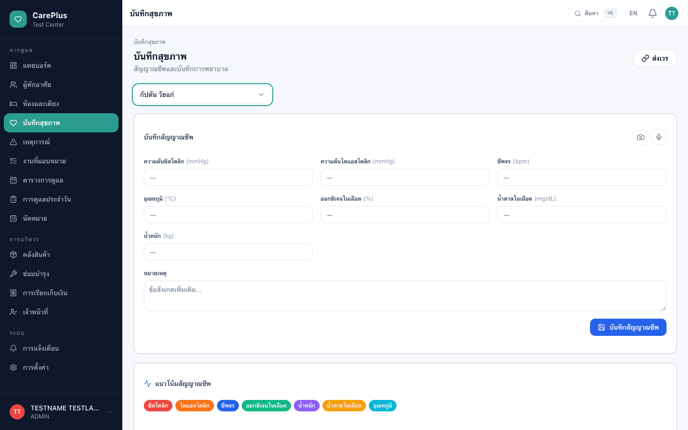The height and width of the screenshot is (430, 688).
Task: Select บันทึกสุขภาพ in the sidebar
Action: (x=61, y=123)
